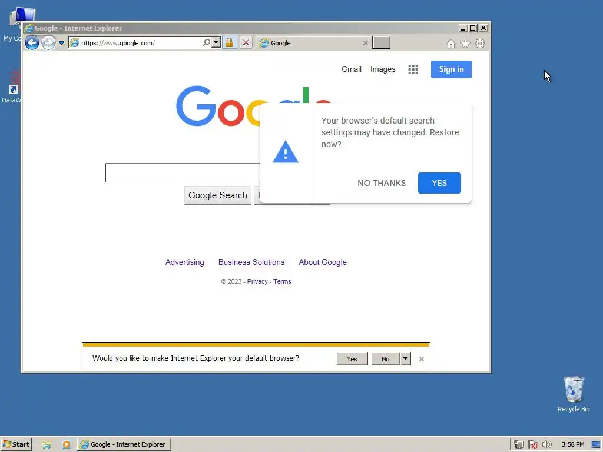Select the Google - Internet Explorer taskbar button

click(x=124, y=444)
